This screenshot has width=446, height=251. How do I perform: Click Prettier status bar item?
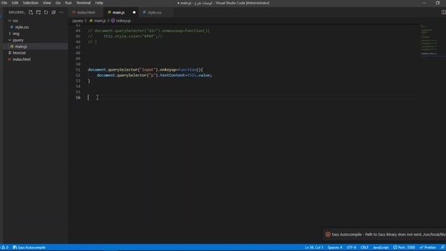[x=427, y=248]
